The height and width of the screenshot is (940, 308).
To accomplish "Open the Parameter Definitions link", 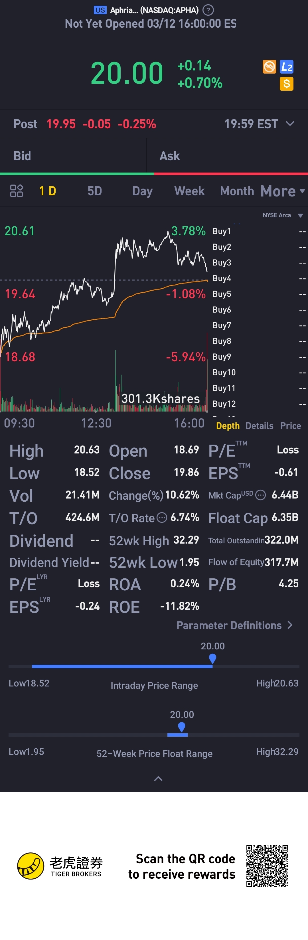I will (x=234, y=625).
